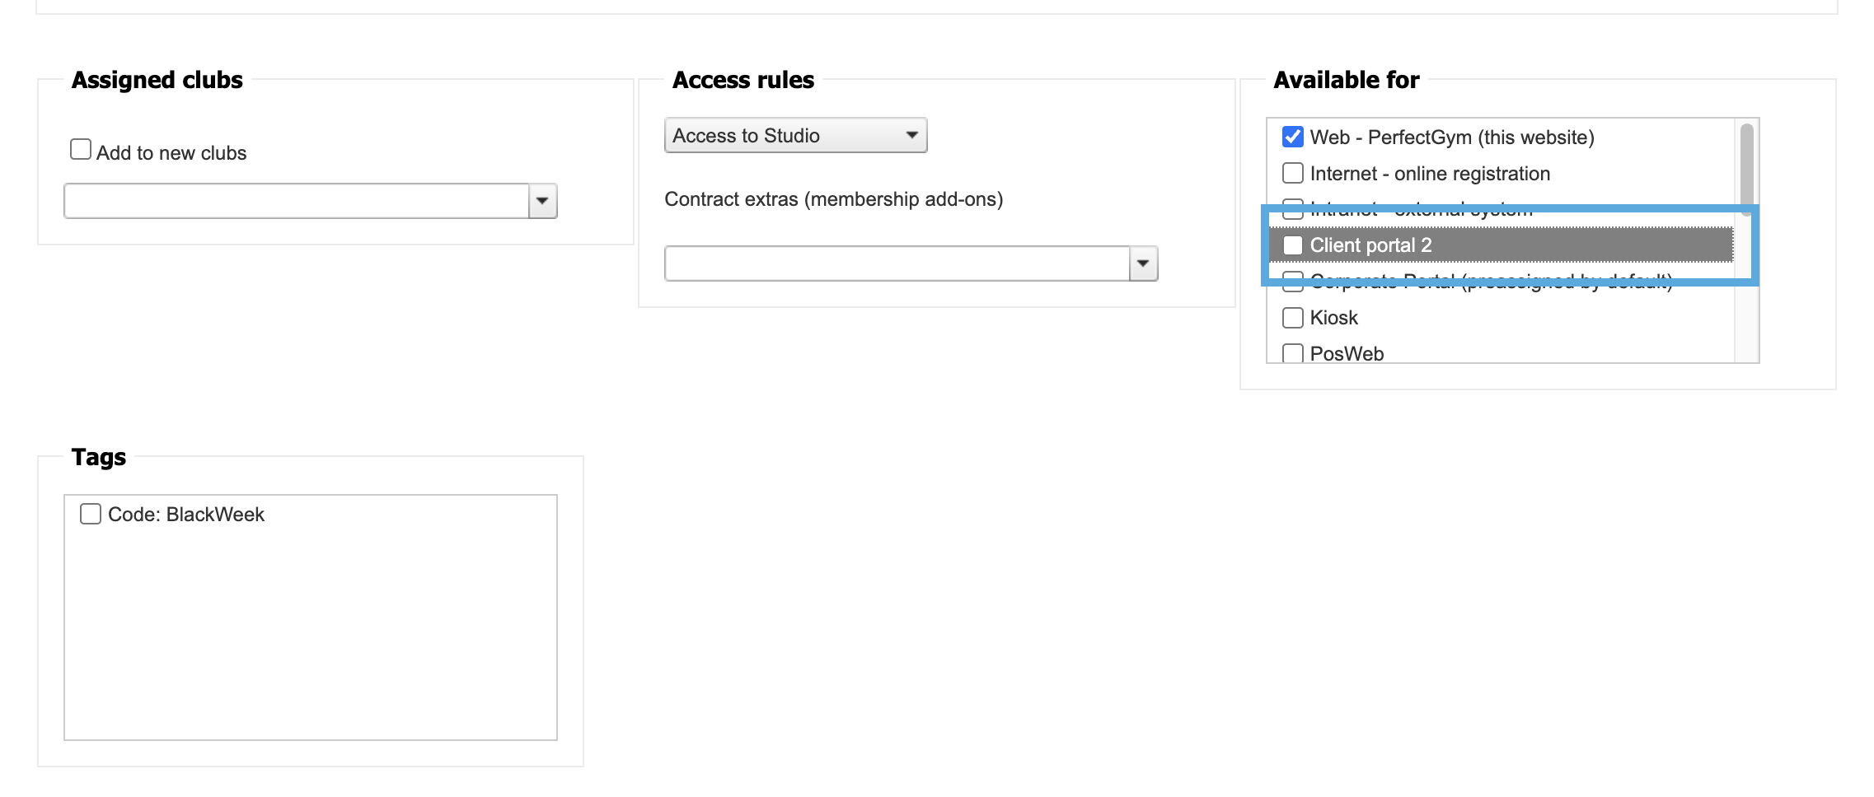Uncheck Web - PerfectGym (this website)
The width and height of the screenshot is (1874, 797).
1293,137
